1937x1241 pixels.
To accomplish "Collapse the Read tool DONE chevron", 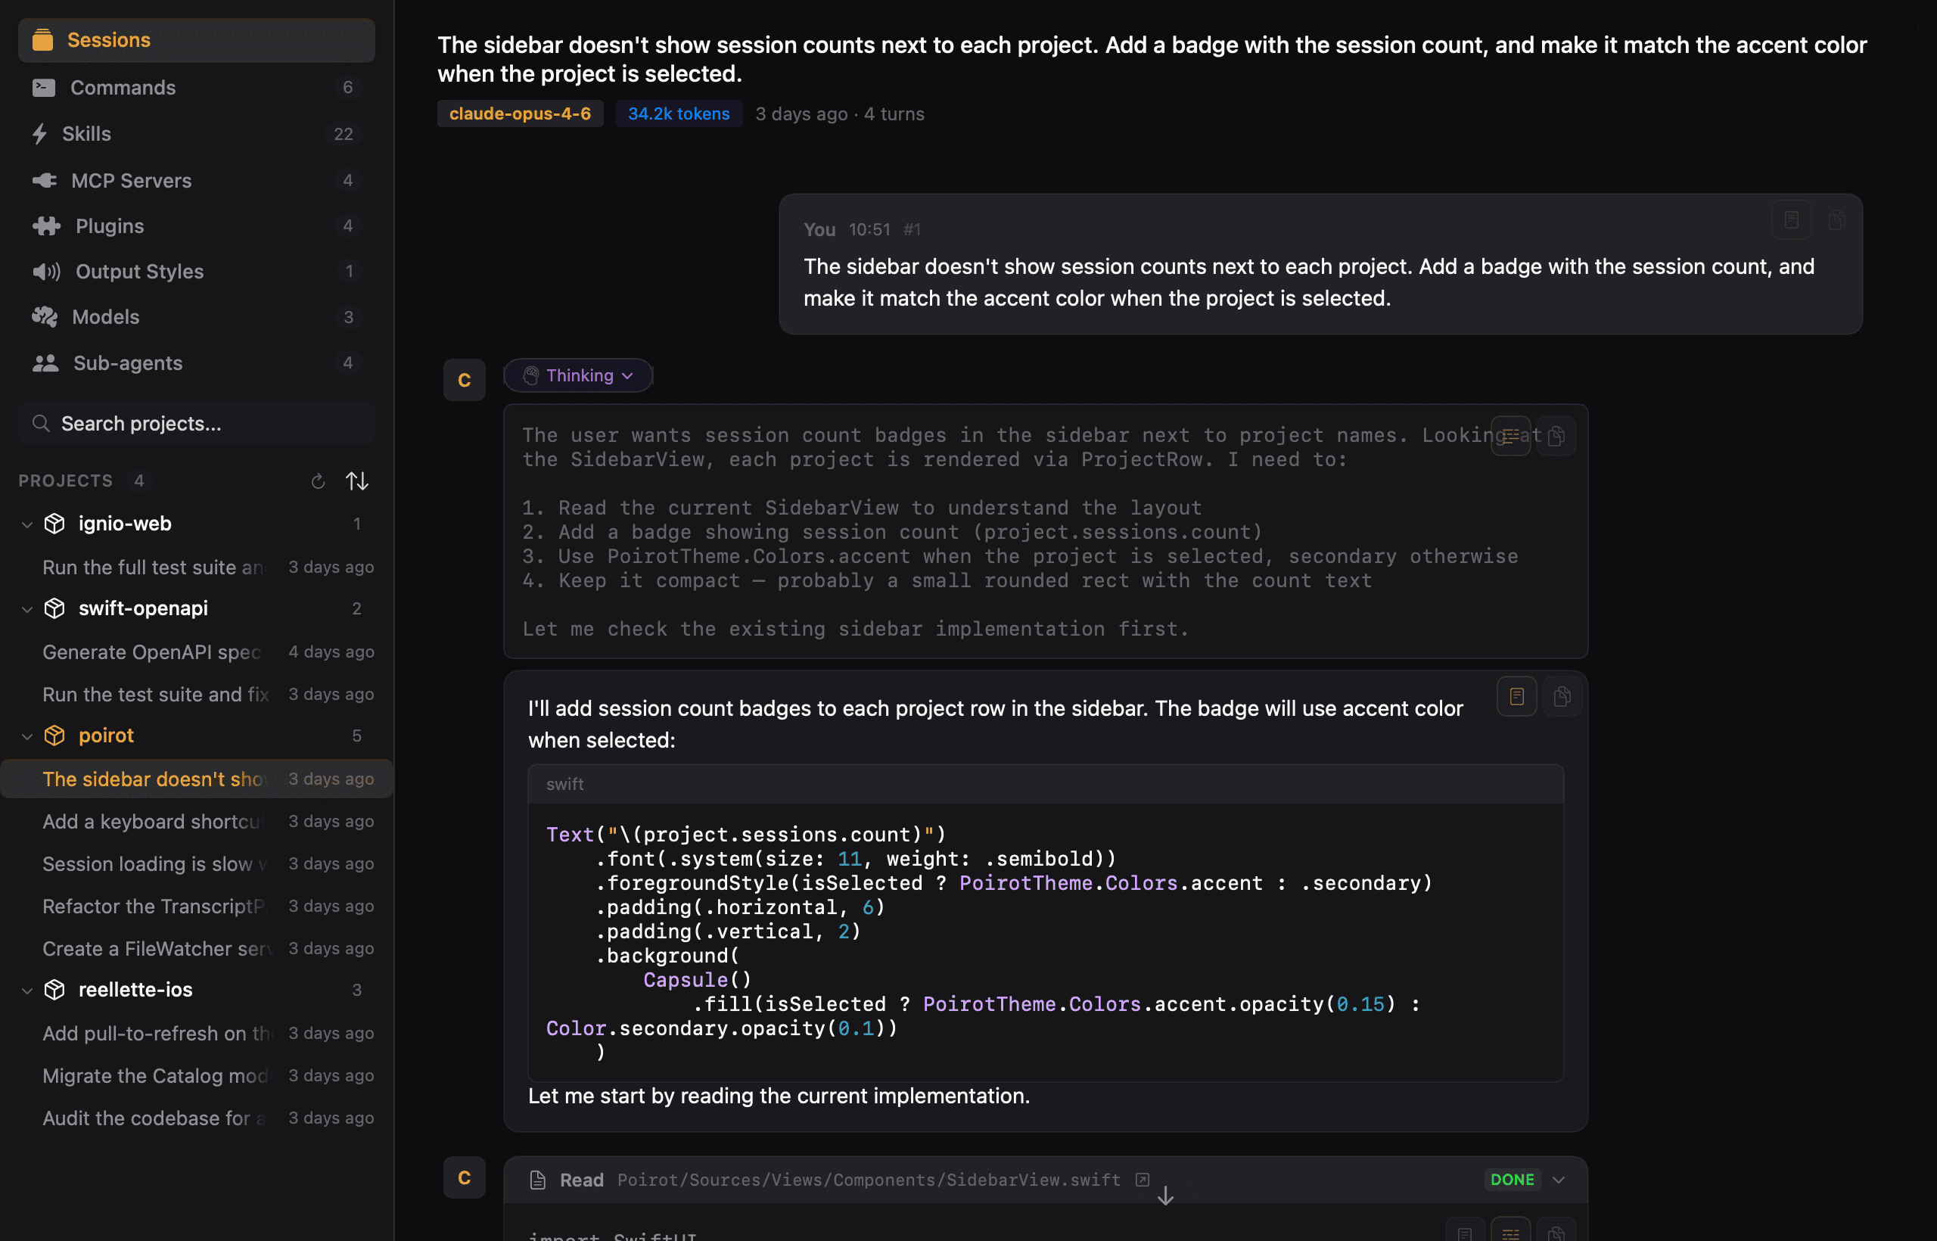I will (x=1559, y=1180).
